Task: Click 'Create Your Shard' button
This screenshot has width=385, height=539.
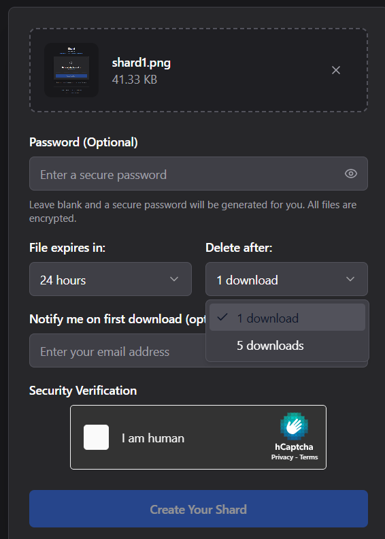Action: [x=199, y=509]
